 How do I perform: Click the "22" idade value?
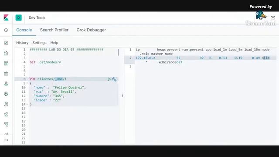click(x=57, y=100)
